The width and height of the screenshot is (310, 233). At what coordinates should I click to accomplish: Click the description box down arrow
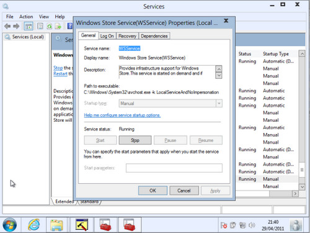point(219,75)
